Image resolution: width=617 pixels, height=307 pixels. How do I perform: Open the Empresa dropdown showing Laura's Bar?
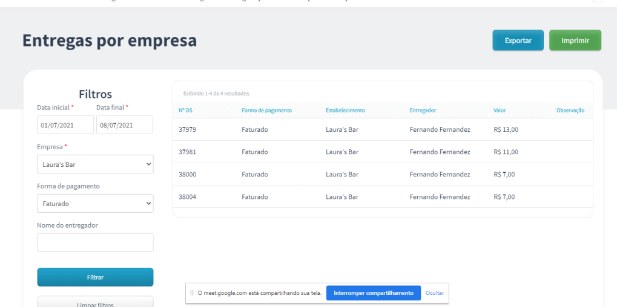click(x=95, y=164)
